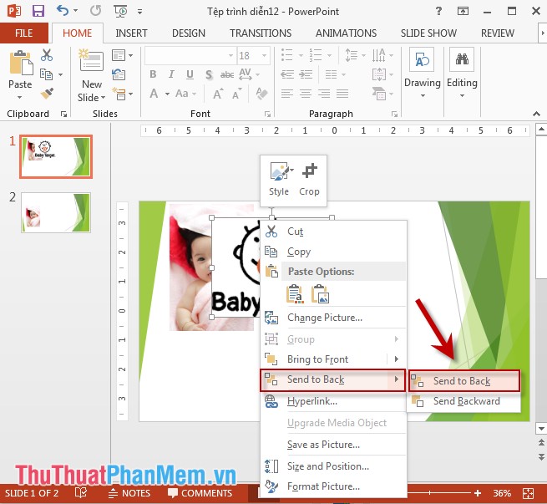Toggle the Notes pane in status bar
Screen dimensions: 547x504
[129, 493]
